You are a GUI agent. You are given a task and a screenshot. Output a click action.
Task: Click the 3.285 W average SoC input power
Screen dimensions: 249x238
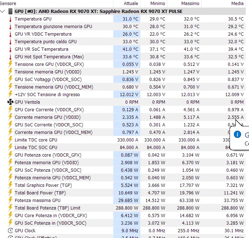(235, 223)
